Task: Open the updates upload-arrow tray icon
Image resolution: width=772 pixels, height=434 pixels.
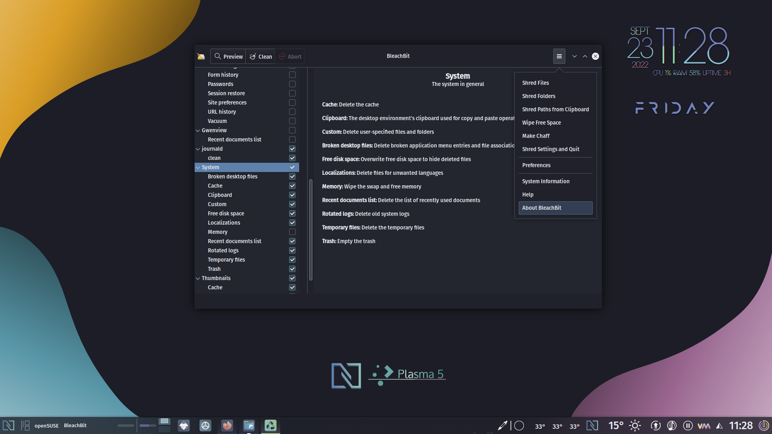Action: [655, 426]
